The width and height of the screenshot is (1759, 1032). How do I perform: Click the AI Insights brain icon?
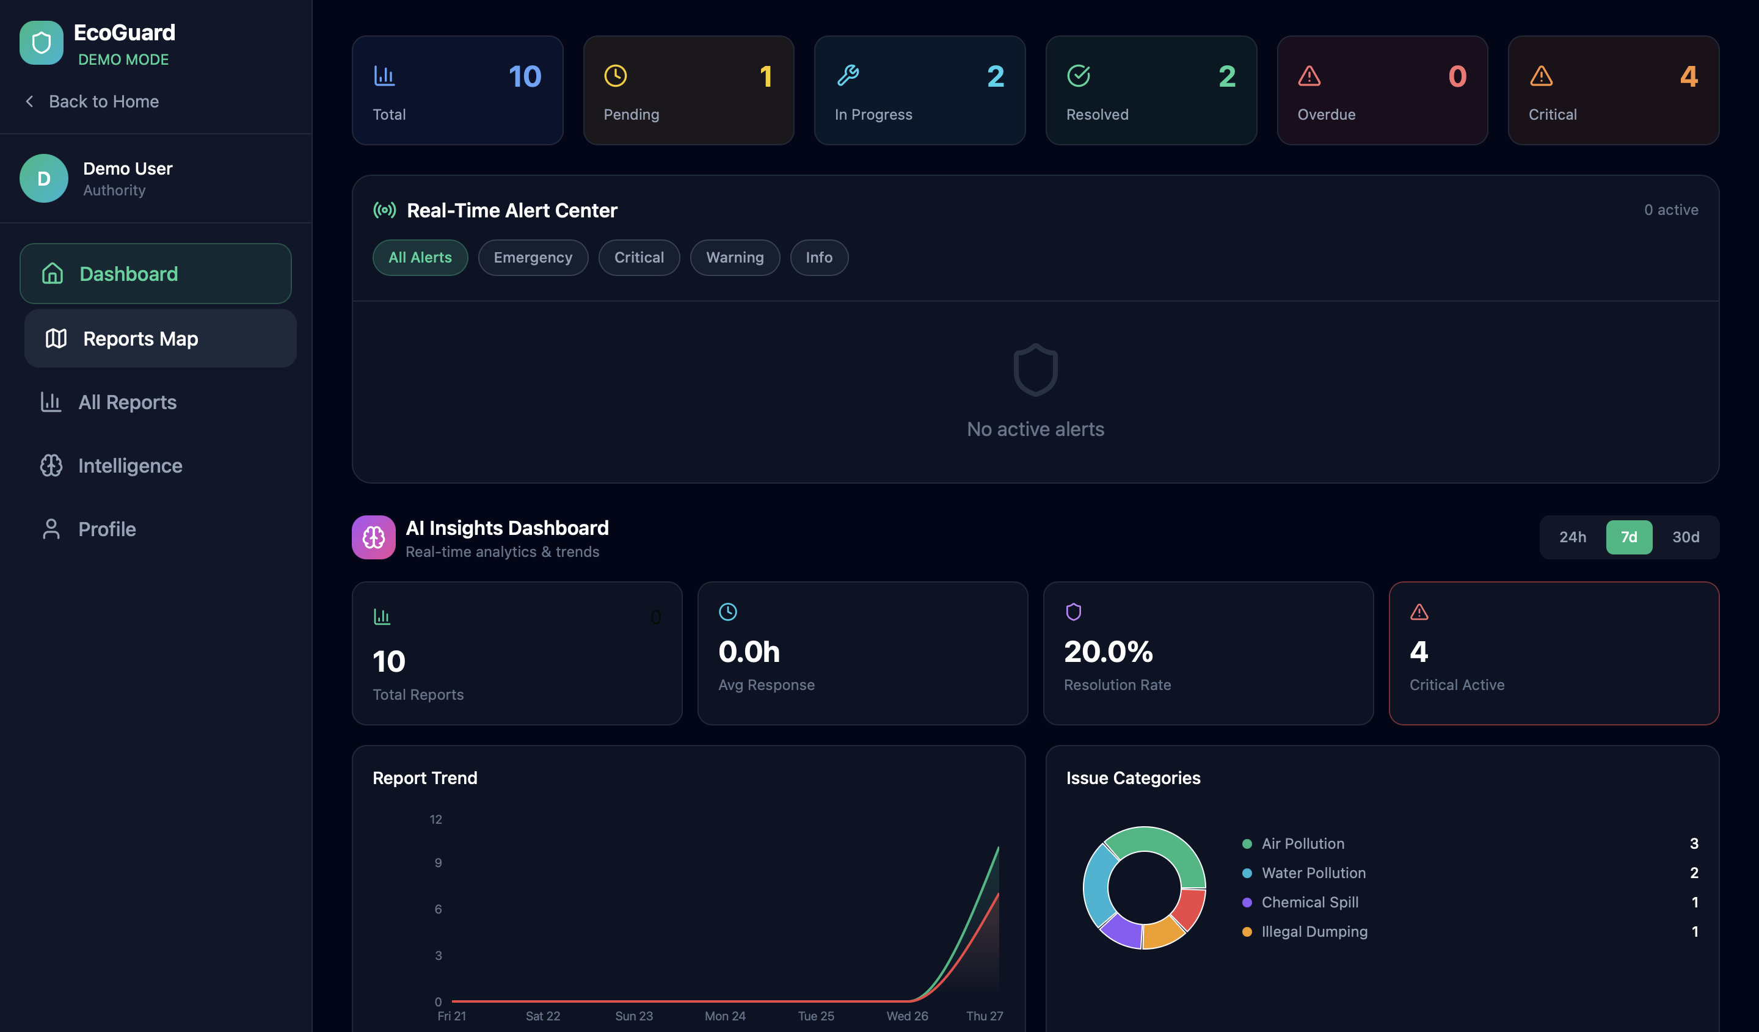click(373, 537)
